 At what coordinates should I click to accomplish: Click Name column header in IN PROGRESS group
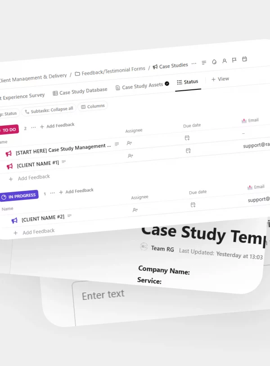click(7, 209)
